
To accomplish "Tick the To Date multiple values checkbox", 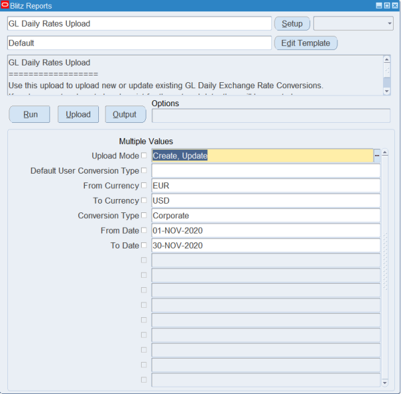I will coord(144,245).
